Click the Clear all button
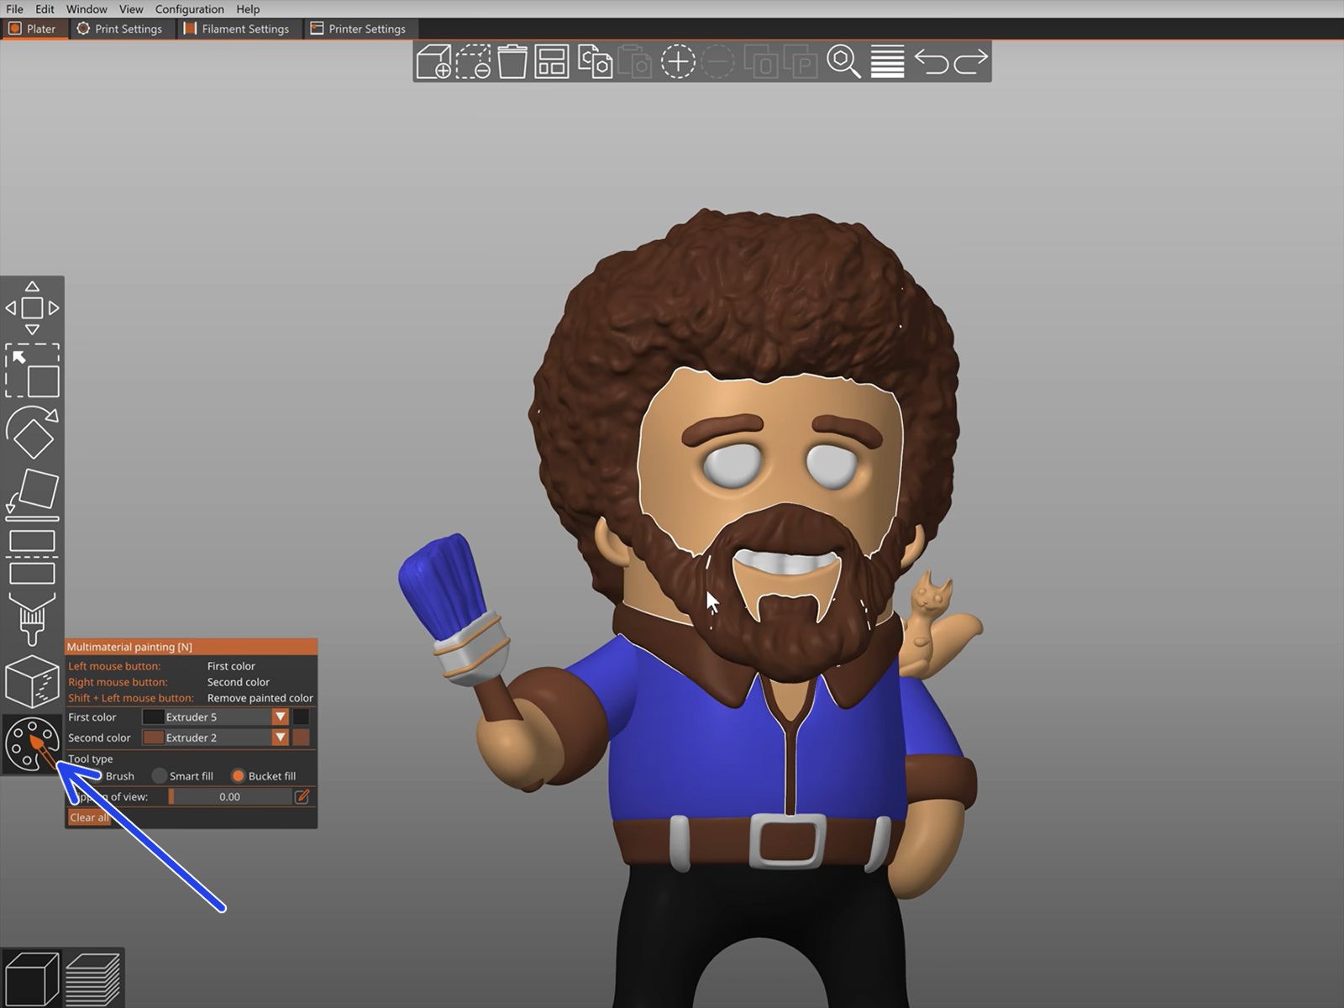Viewport: 1344px width, 1008px height. (x=89, y=817)
